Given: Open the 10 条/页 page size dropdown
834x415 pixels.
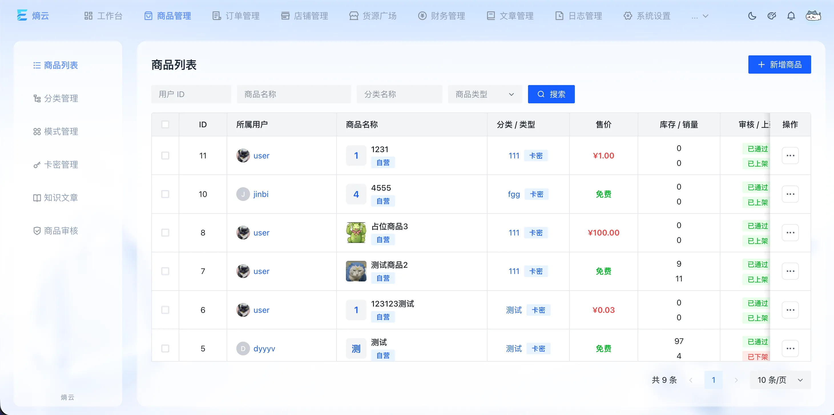Looking at the screenshot, I should coord(780,380).
